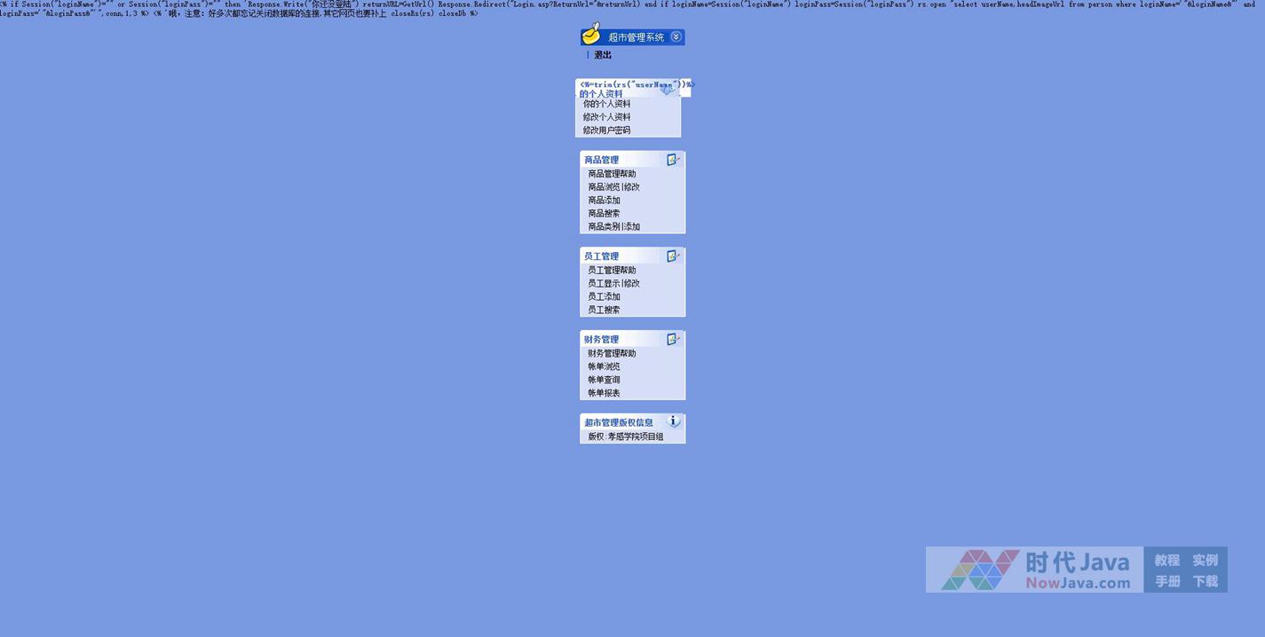Click the 商品管理 panel header icon
This screenshot has height=637, width=1265.
(673, 160)
